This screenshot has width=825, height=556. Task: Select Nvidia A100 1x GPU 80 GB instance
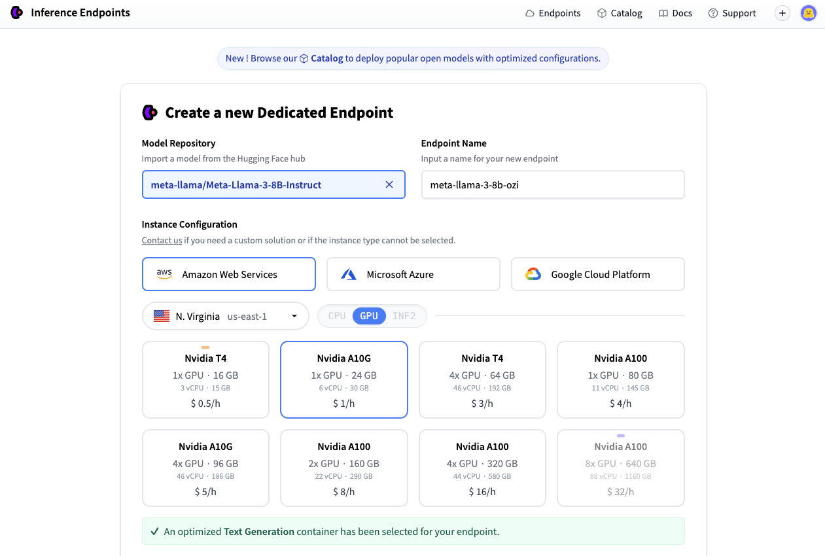click(621, 379)
